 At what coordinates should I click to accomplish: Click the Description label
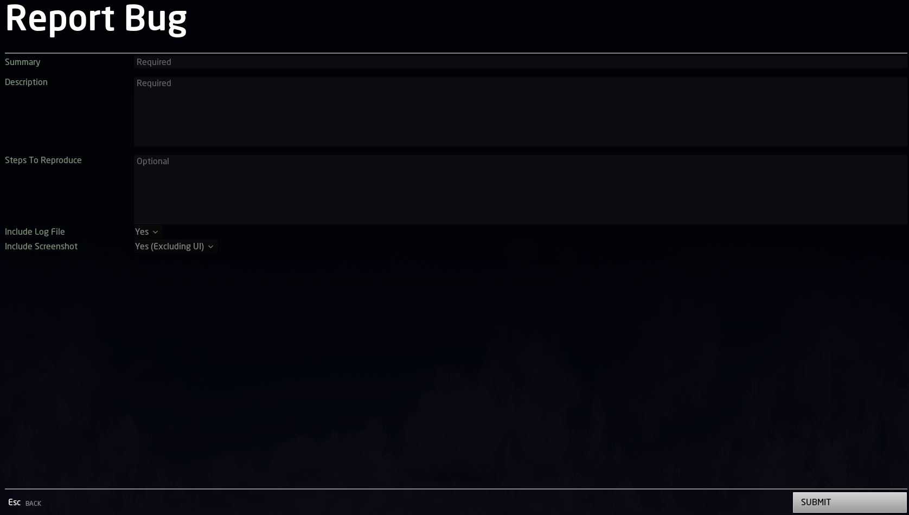[26, 82]
